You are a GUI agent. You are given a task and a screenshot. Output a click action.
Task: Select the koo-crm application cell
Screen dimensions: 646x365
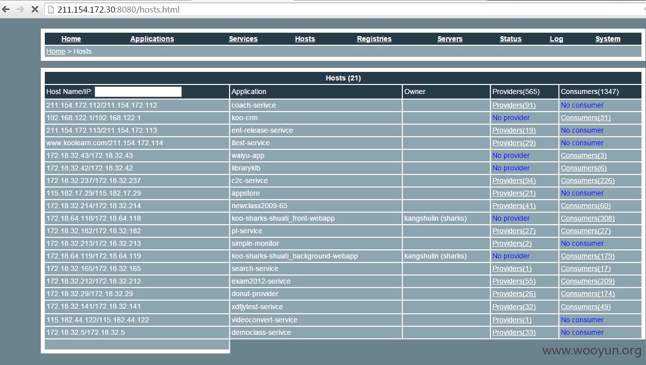[x=316, y=118]
